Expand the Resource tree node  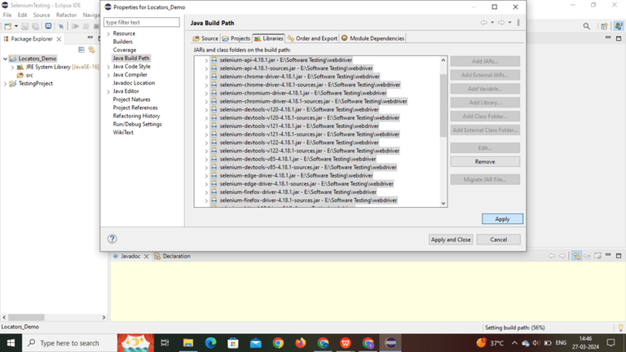click(x=108, y=34)
